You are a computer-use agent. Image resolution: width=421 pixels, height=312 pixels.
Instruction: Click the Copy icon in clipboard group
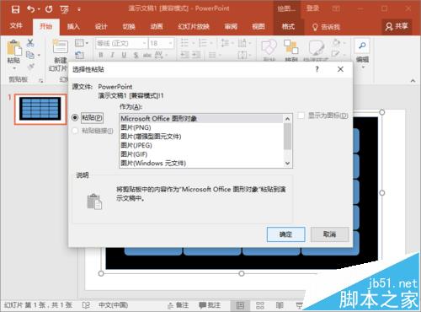coord(29,55)
